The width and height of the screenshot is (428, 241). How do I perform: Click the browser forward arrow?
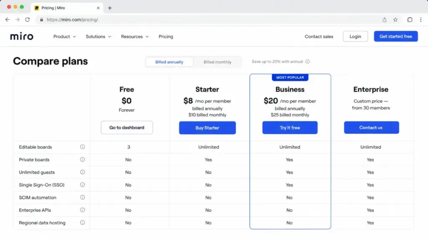click(x=18, y=20)
